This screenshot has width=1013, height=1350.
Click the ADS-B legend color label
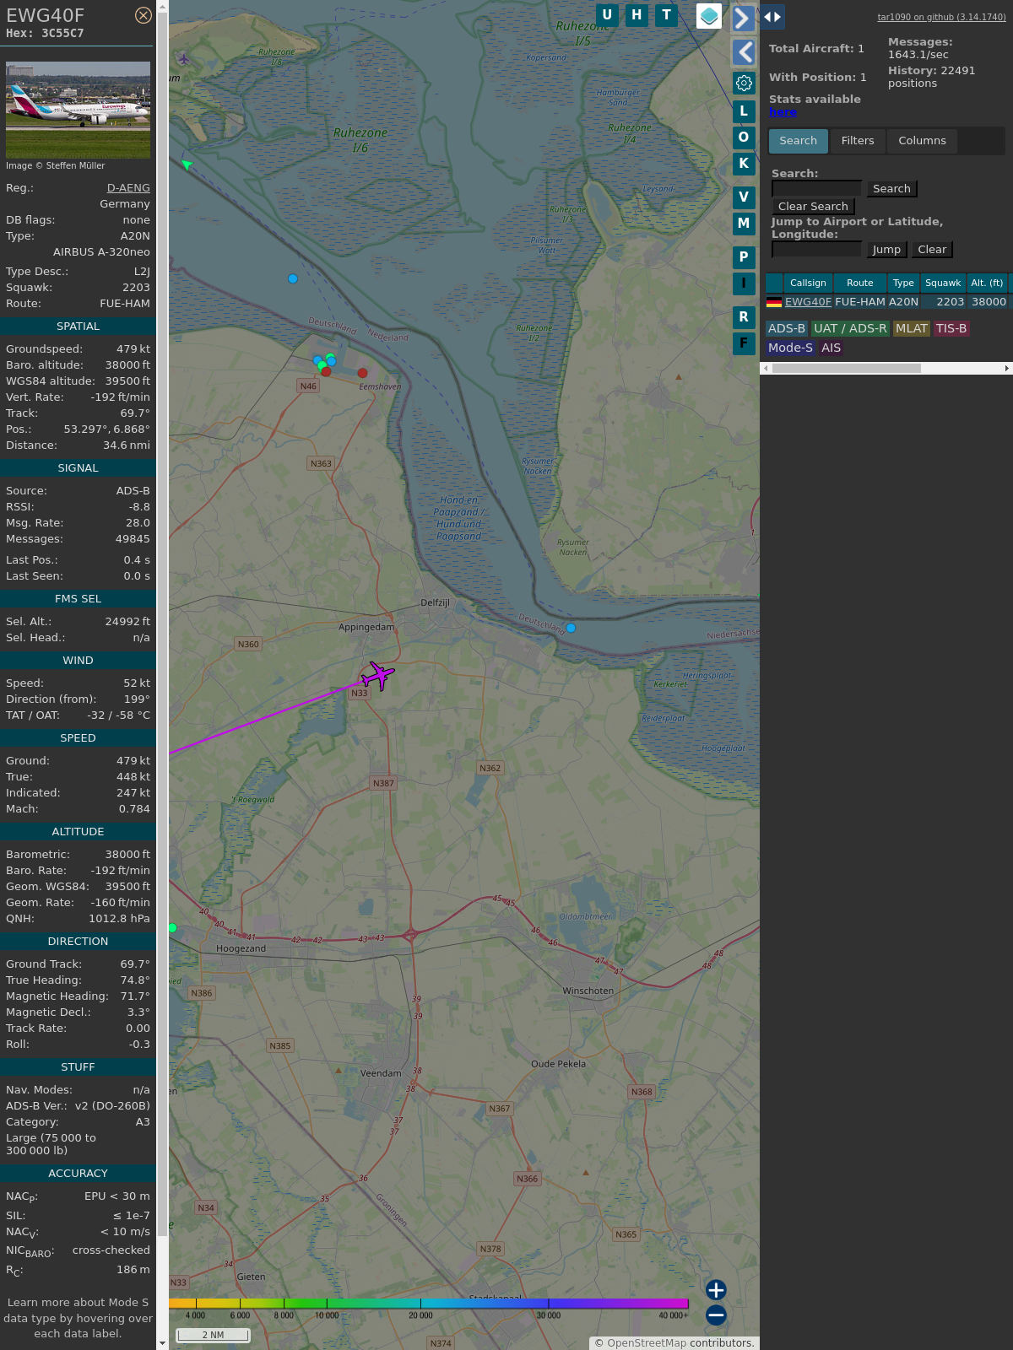click(787, 329)
